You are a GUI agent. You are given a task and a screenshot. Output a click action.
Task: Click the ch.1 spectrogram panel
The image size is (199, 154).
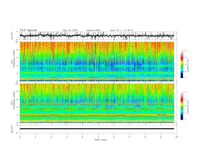[x=97, y=61]
